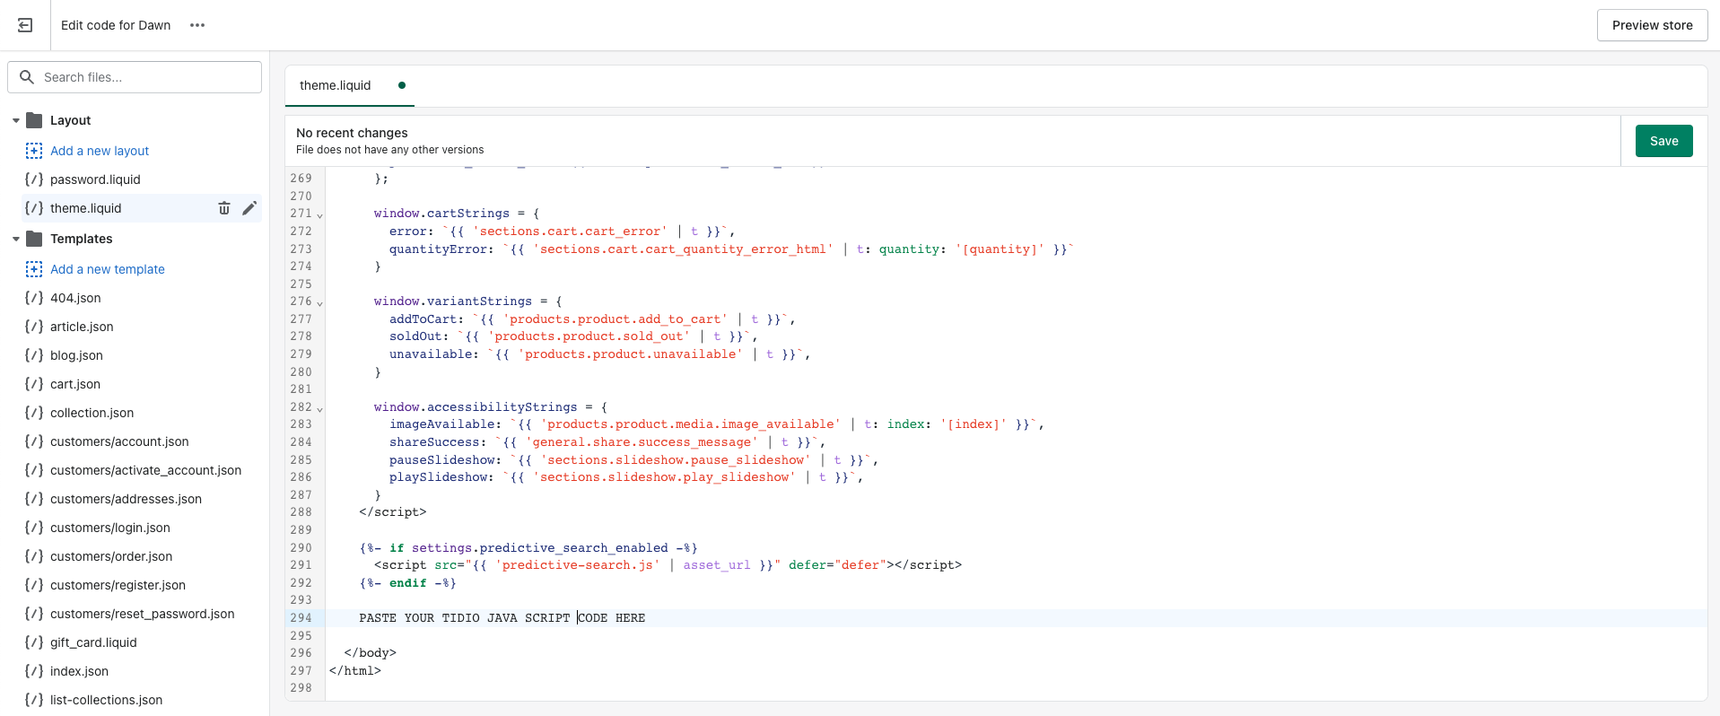
Task: Open list-collections.json file
Action: [x=106, y=700]
